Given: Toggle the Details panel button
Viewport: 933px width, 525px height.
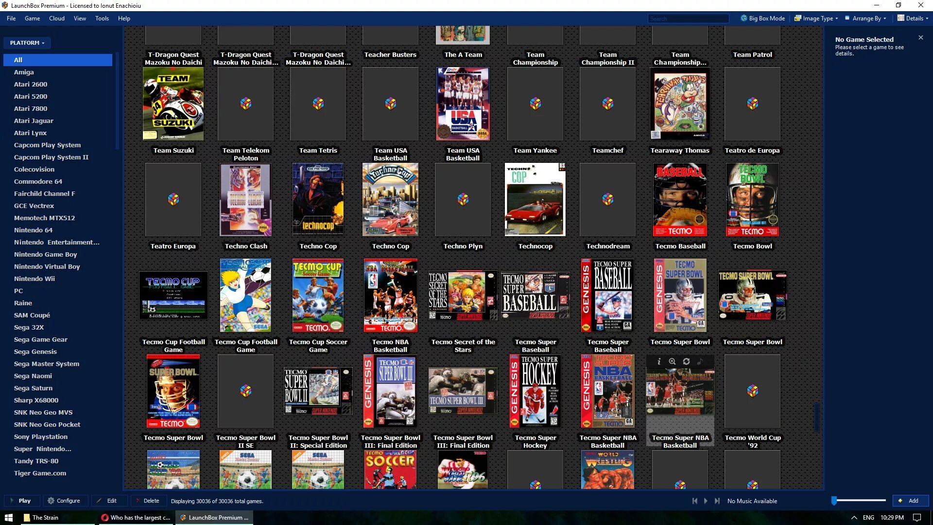Looking at the screenshot, I should click(913, 18).
